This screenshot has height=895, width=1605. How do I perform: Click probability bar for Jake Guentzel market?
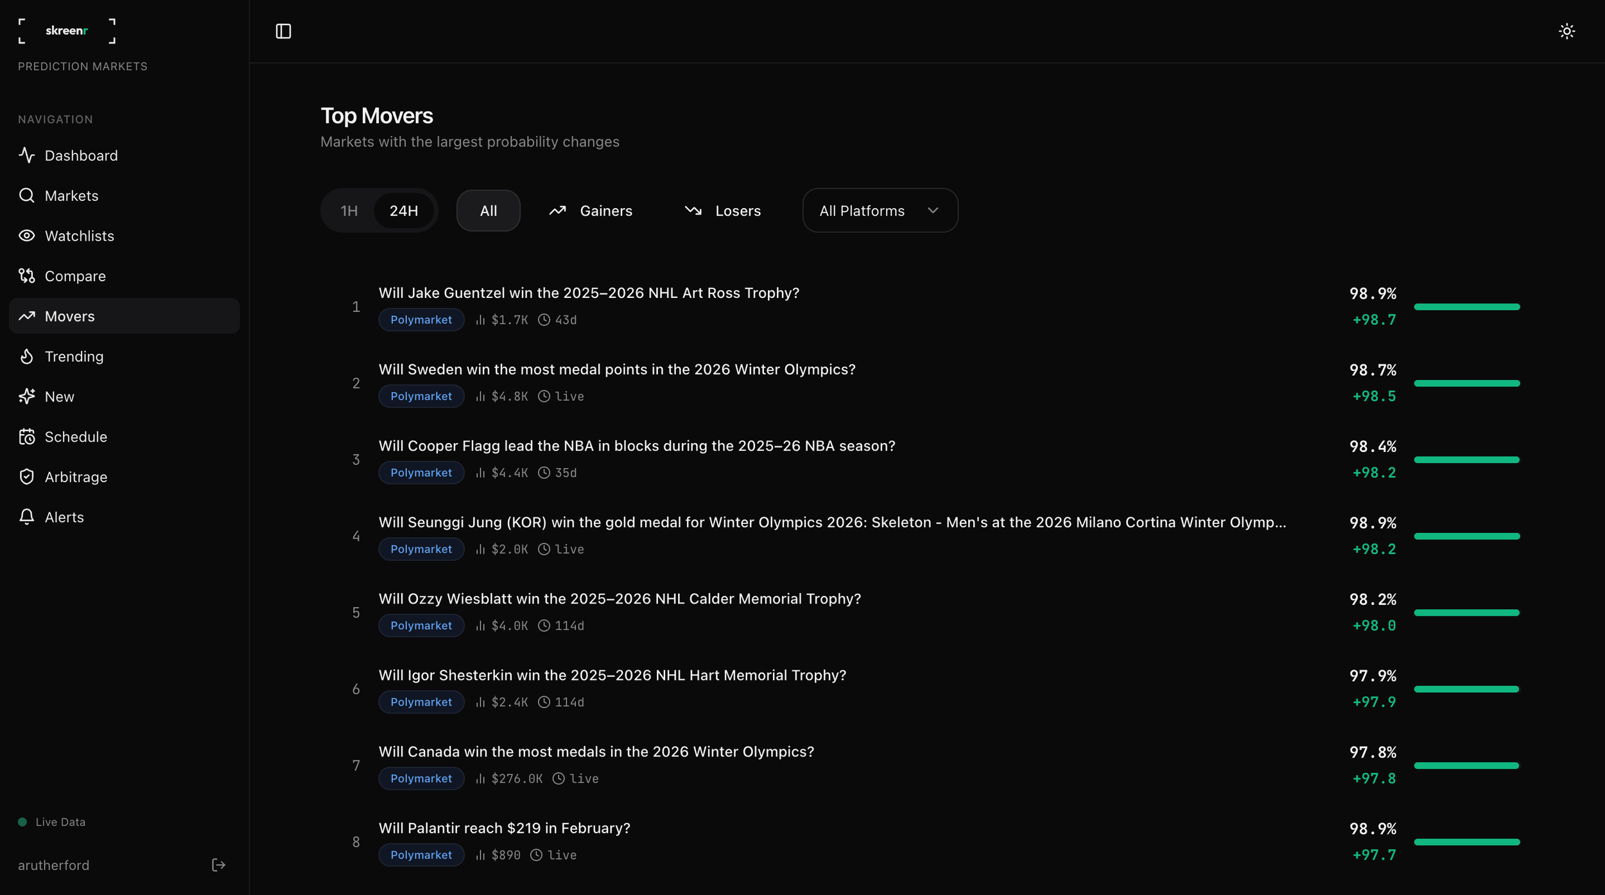click(x=1467, y=307)
